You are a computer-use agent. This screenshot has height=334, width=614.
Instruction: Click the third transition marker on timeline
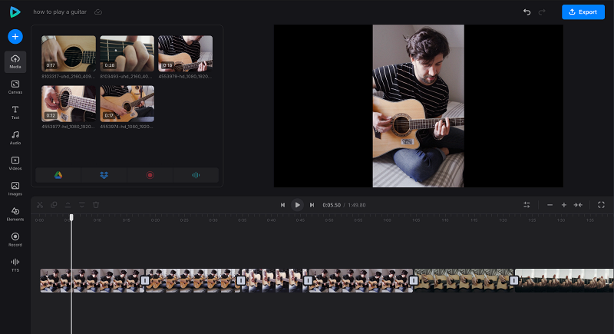[x=308, y=280]
